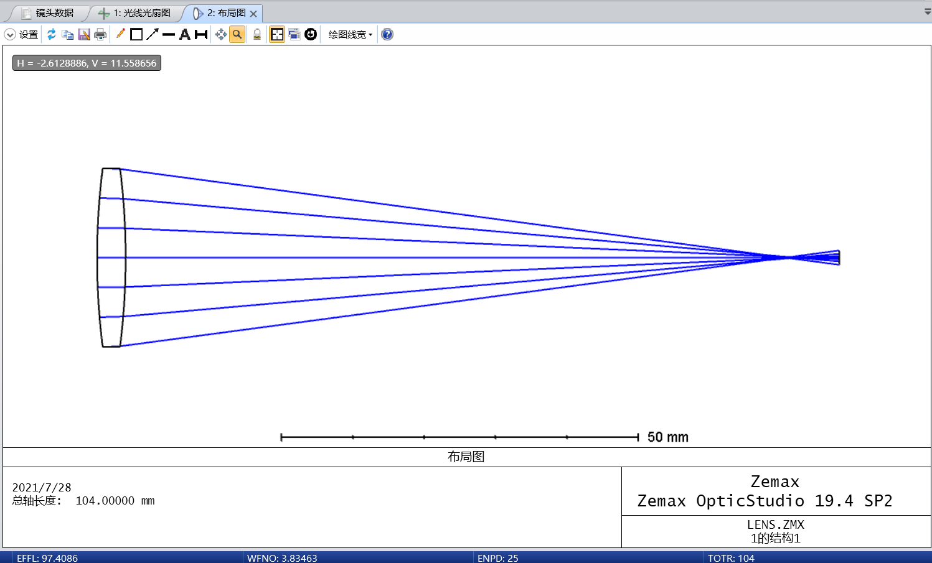932x563 pixels.
Task: Click the lock window icon
Action: coord(257,34)
